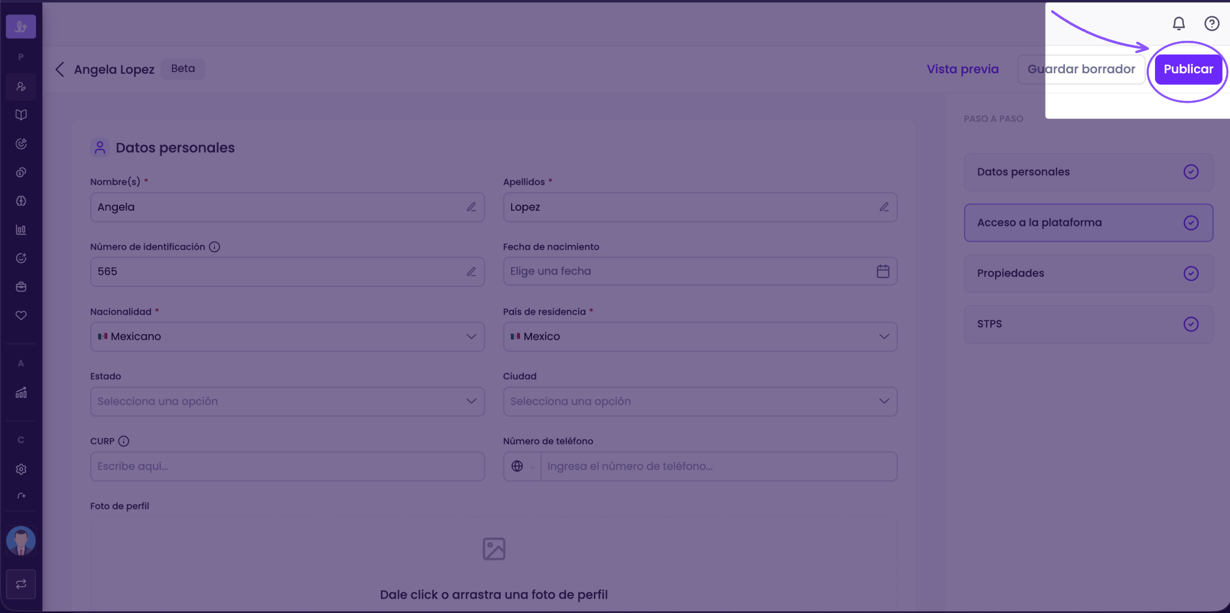The height and width of the screenshot is (613, 1230).
Task: Click the phone number input field
Action: [718, 467]
